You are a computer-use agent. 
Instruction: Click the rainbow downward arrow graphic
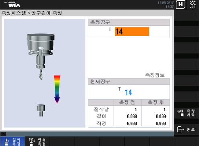coord(57,89)
